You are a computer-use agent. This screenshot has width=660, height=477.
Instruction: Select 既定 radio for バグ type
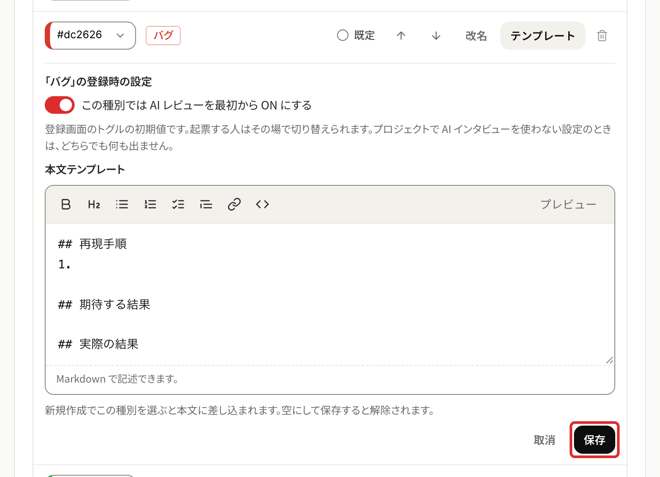click(x=343, y=36)
